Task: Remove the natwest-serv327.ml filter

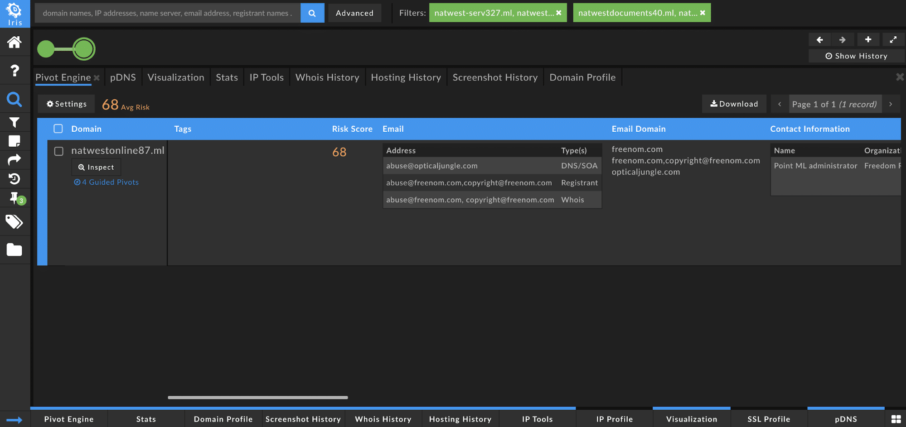Action: [559, 13]
